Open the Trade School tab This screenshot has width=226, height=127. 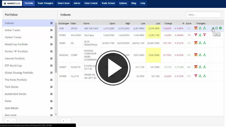pyautogui.click(x=108, y=3)
